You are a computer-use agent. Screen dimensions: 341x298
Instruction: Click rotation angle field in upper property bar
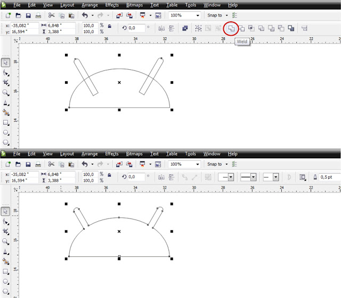click(x=136, y=28)
